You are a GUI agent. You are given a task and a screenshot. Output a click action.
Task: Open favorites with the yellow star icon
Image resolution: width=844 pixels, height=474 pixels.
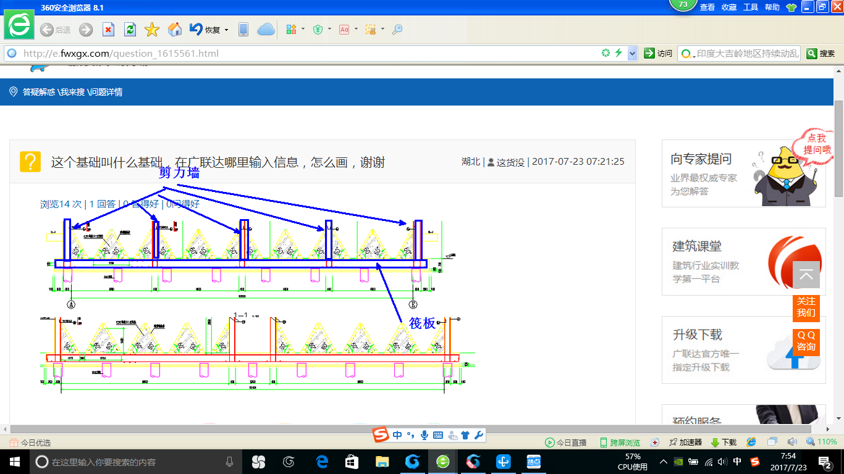pyautogui.click(x=152, y=30)
